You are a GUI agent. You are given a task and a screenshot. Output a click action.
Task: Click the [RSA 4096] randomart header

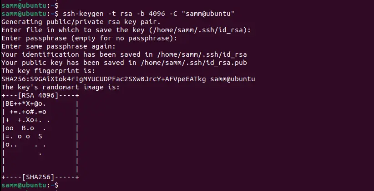38,95
